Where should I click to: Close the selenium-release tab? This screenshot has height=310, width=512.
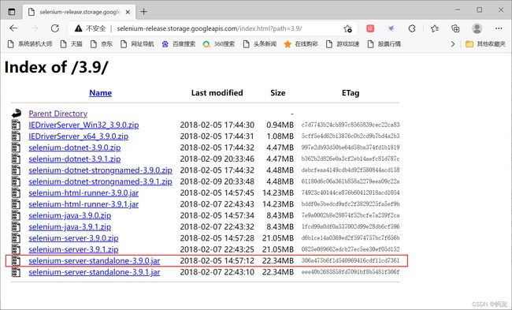[x=128, y=12]
